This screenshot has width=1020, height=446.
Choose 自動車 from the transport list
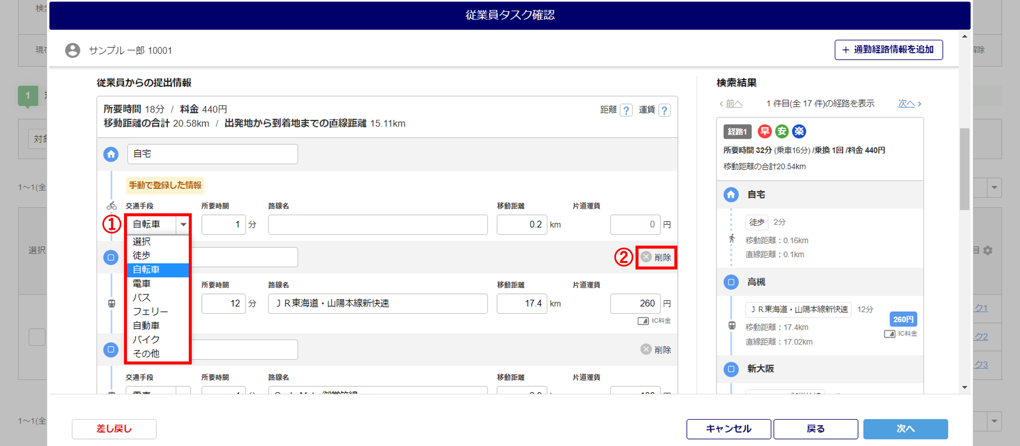click(158, 326)
